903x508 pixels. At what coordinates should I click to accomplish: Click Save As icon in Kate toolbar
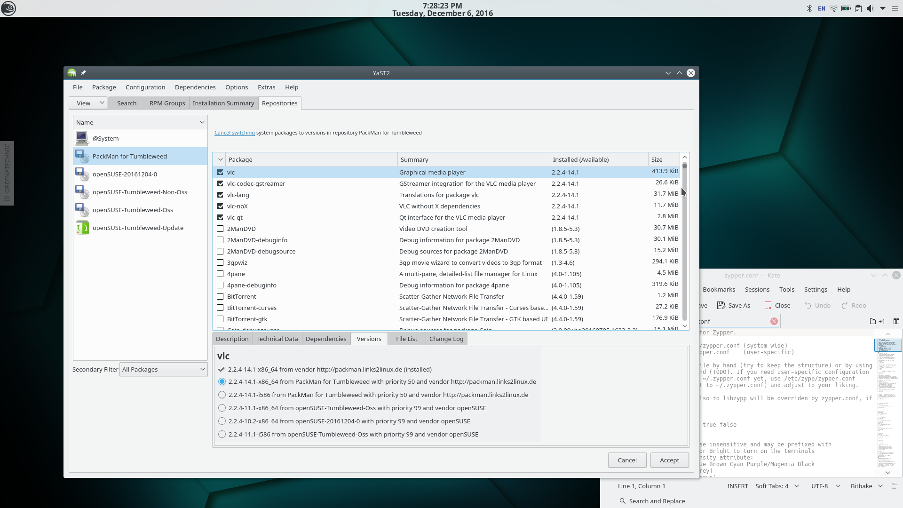coord(721,305)
